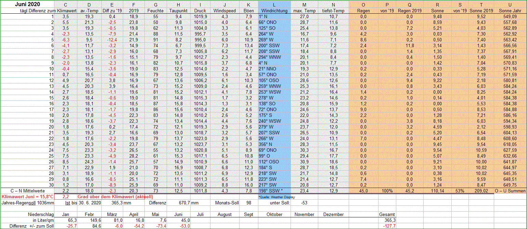This screenshot has height=229, width=527.
Task: Click red 'Klimawert Juni = 15,8°C' text
Action: [x=28, y=197]
